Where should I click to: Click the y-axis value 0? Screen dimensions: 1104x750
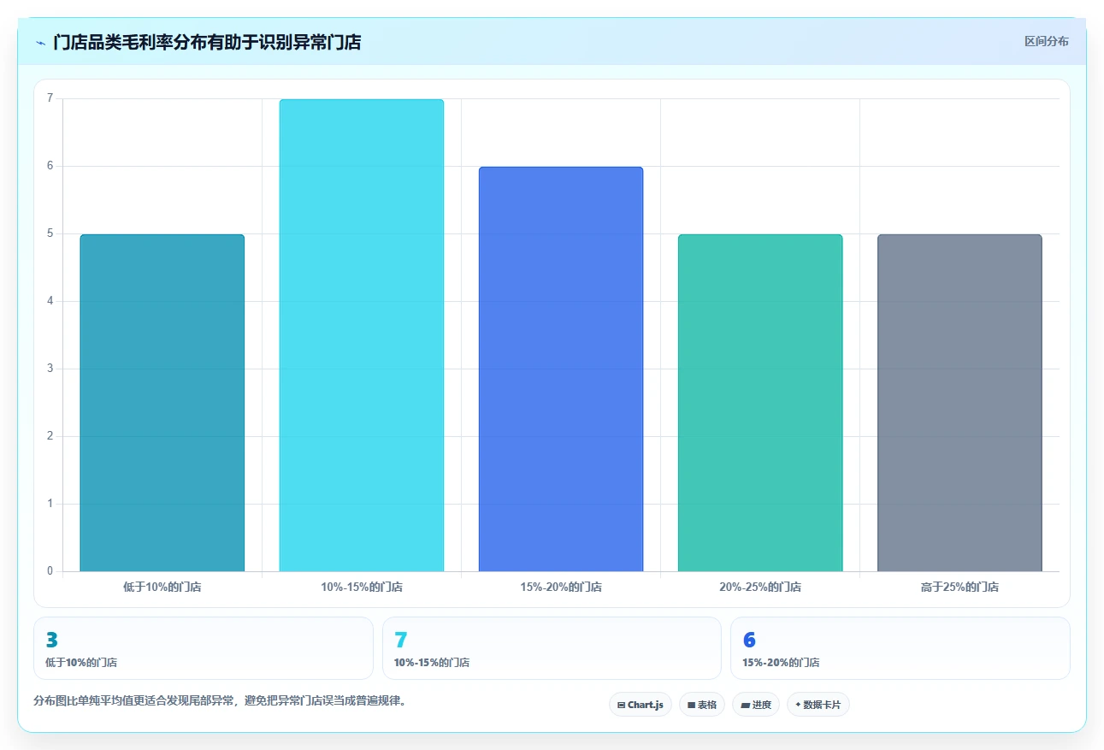[50, 571]
